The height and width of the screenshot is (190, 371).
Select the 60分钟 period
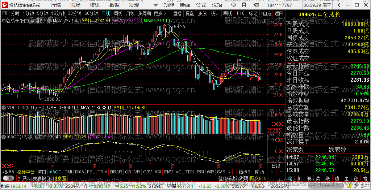[x=91, y=13]
